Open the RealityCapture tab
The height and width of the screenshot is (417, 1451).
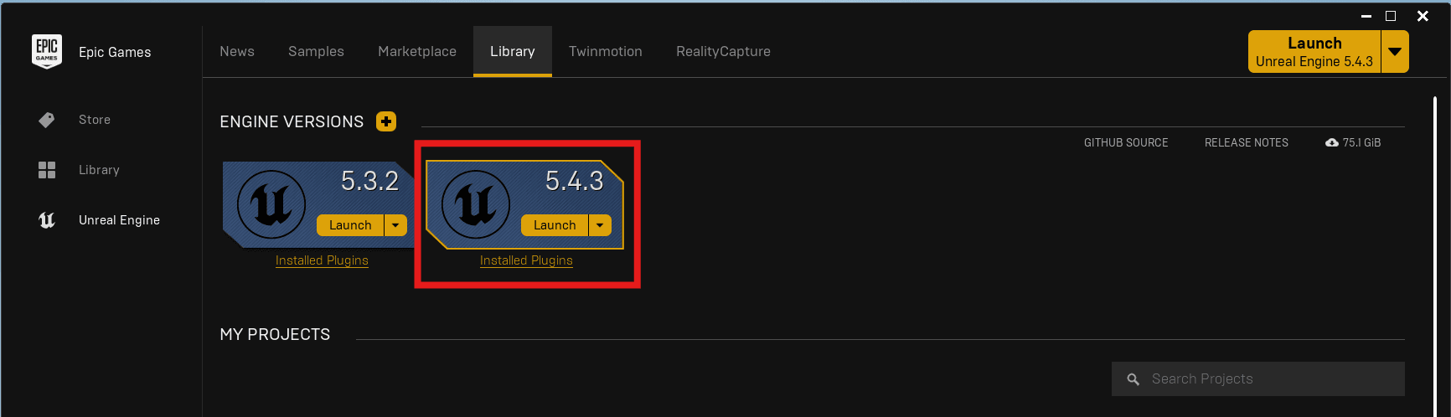(x=724, y=51)
